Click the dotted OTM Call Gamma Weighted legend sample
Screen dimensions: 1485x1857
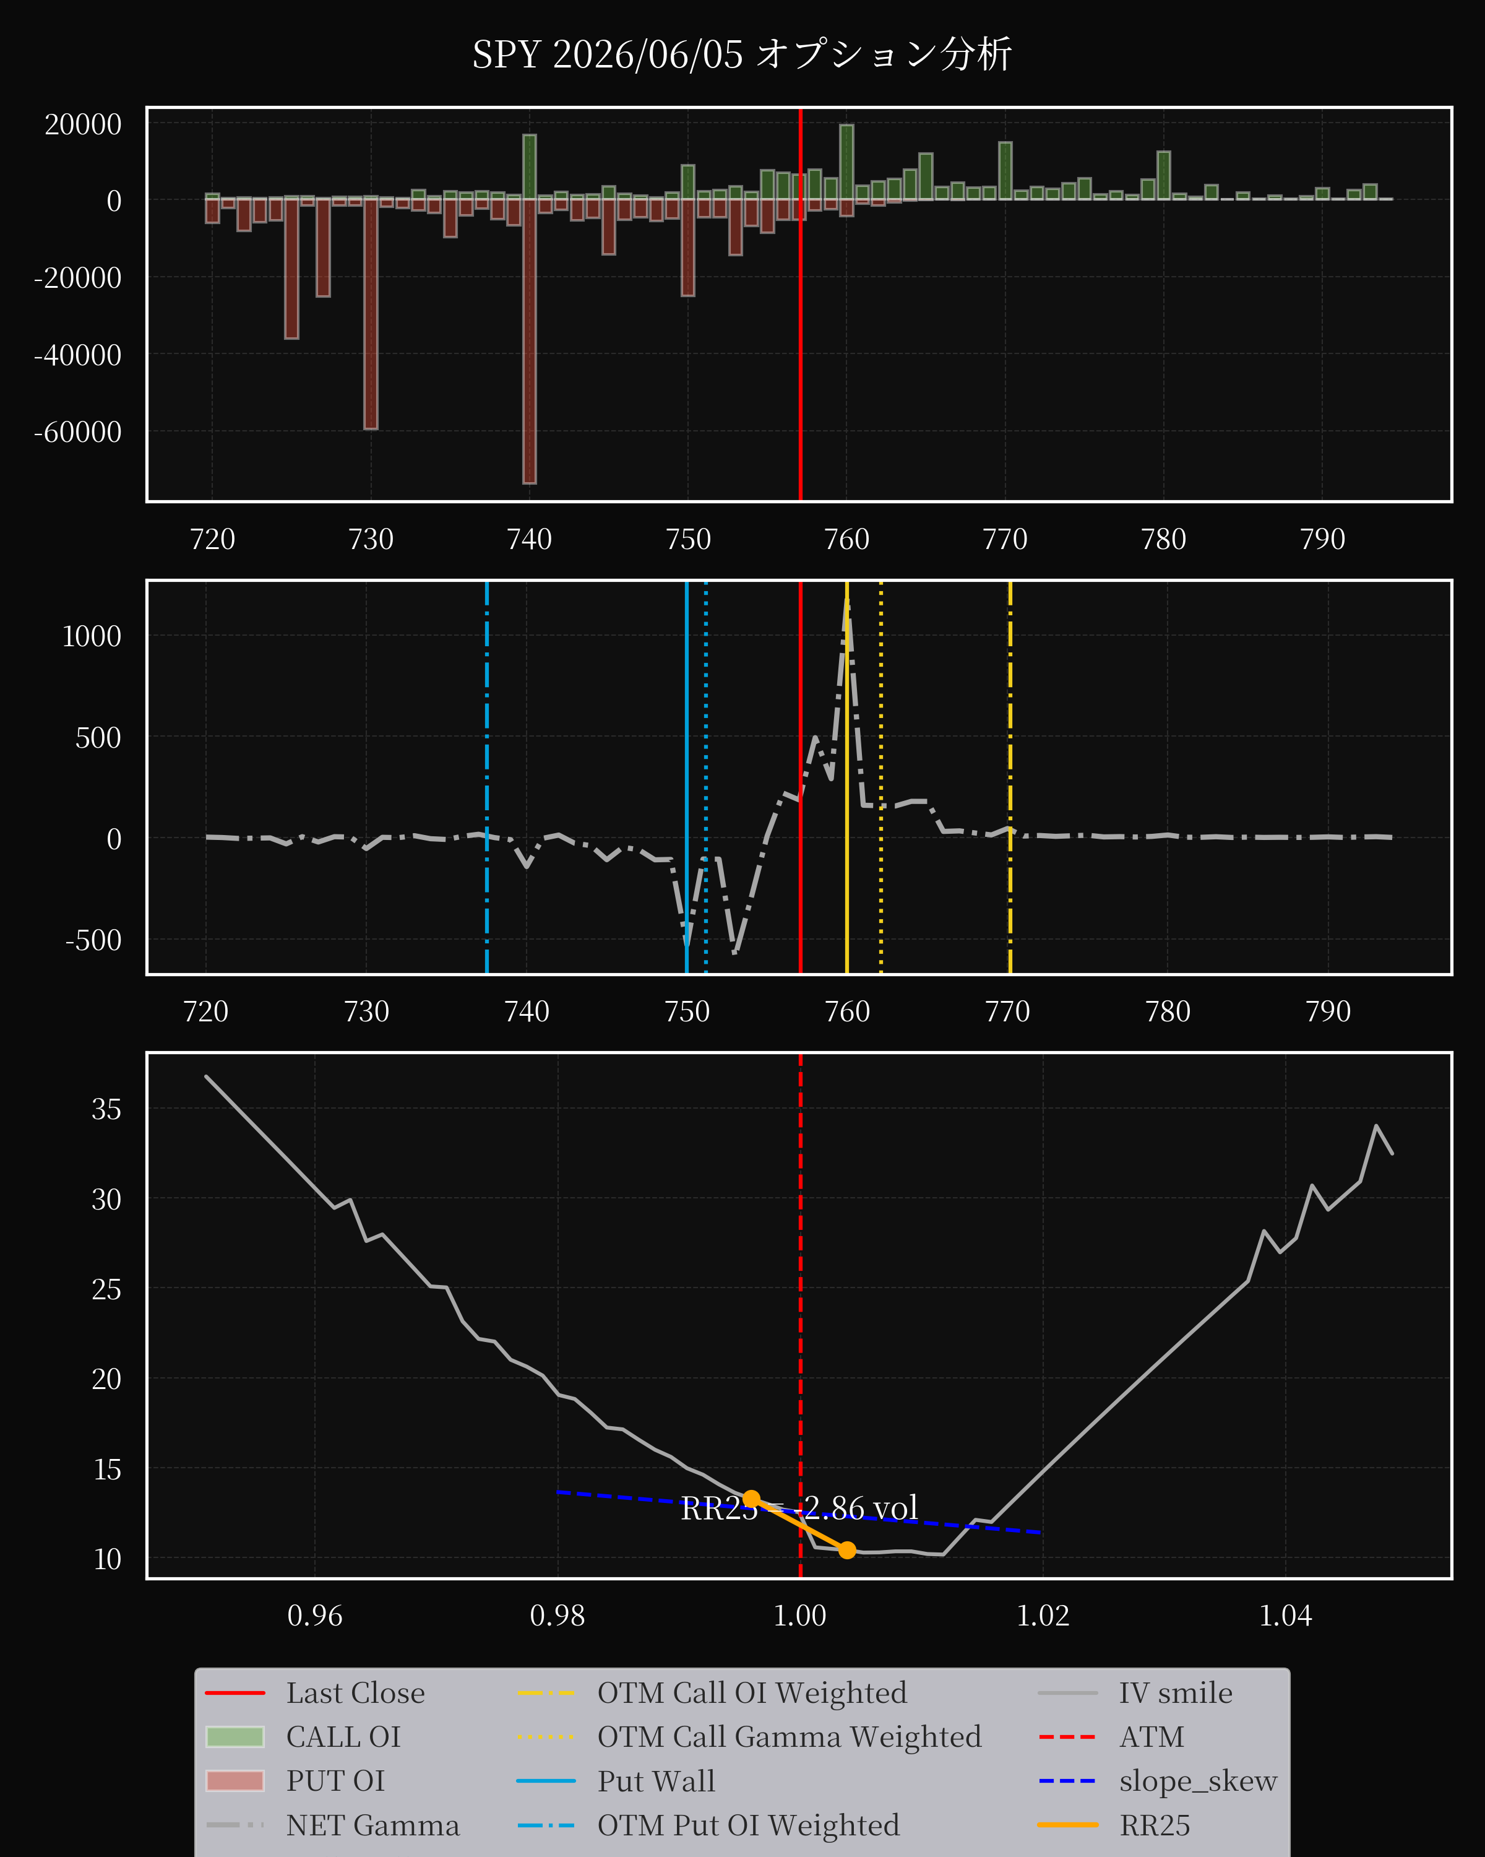(x=546, y=1736)
